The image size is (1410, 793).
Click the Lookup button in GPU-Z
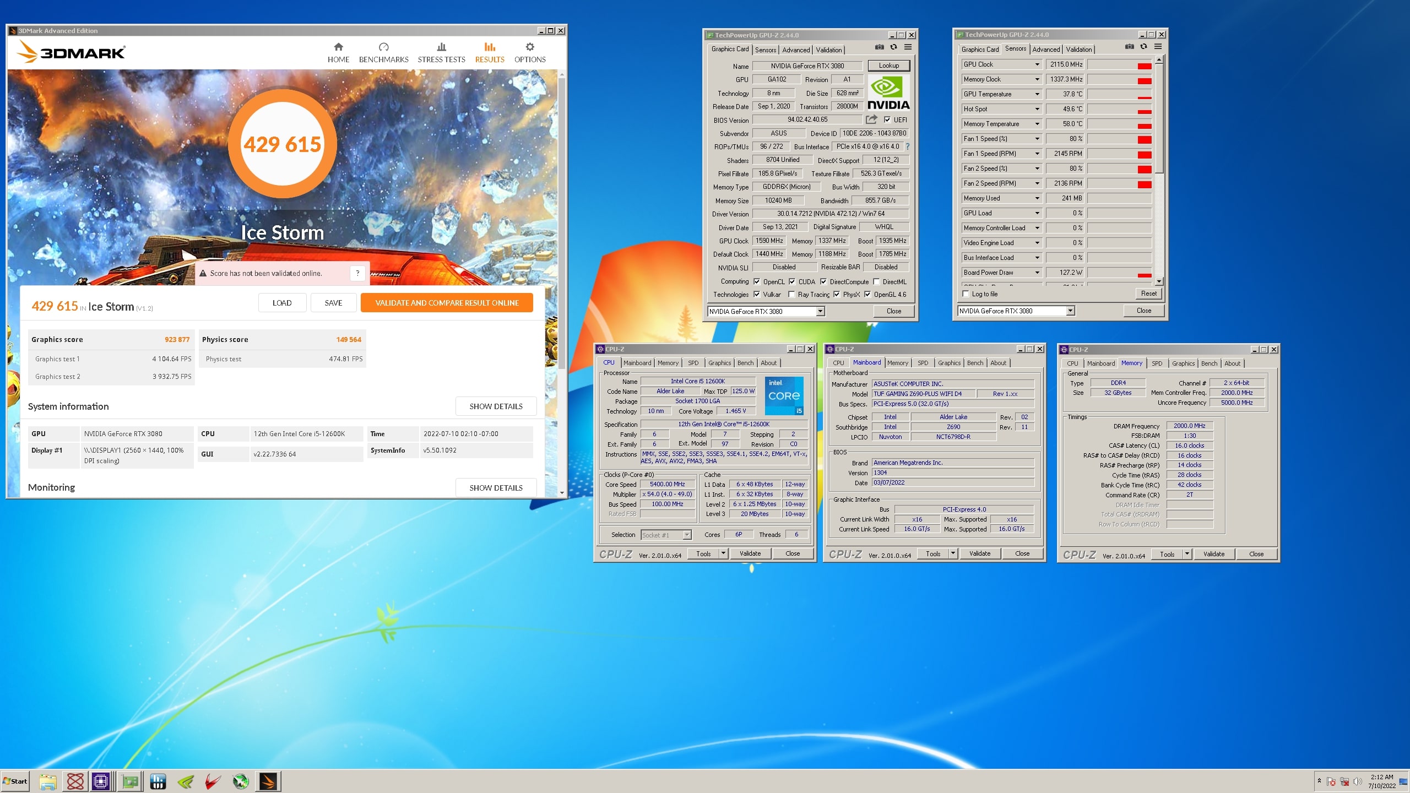888,66
